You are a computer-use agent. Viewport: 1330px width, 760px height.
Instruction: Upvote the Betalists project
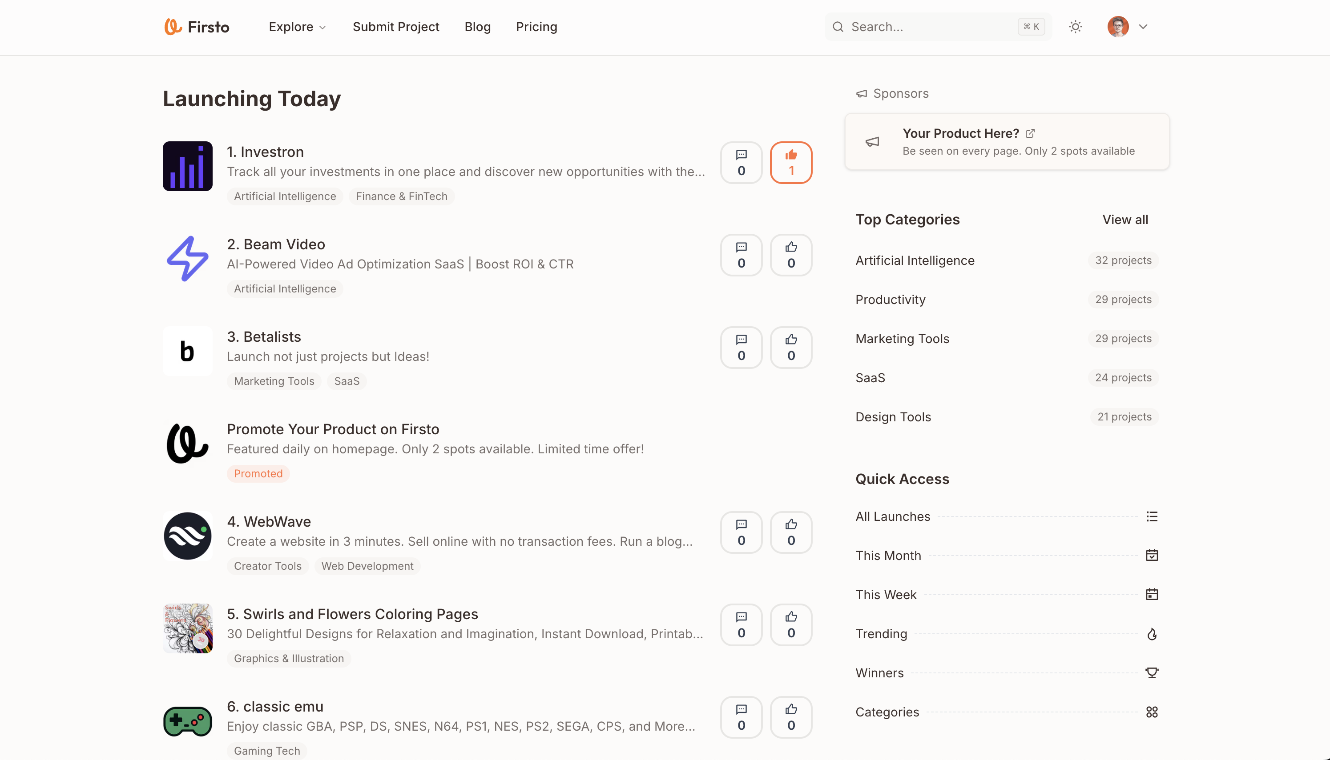(791, 347)
